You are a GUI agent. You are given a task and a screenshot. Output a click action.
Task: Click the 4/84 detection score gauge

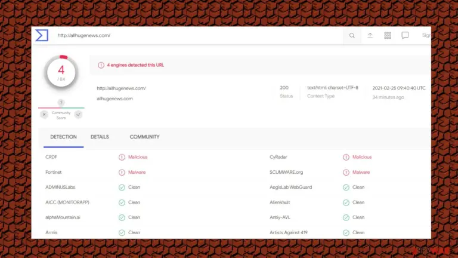click(x=61, y=72)
